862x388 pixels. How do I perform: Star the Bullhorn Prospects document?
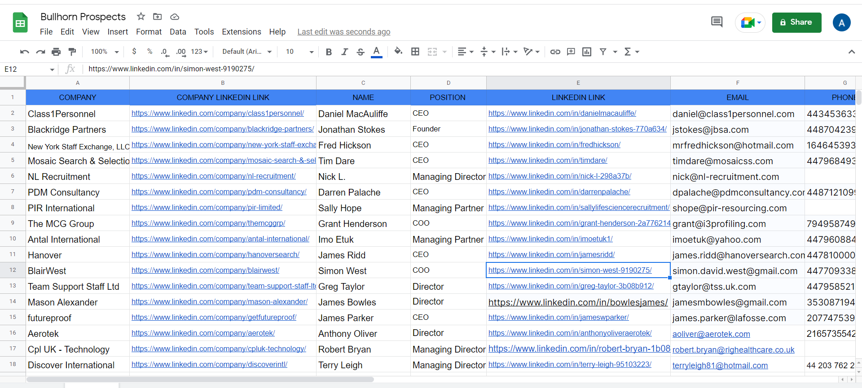click(141, 17)
